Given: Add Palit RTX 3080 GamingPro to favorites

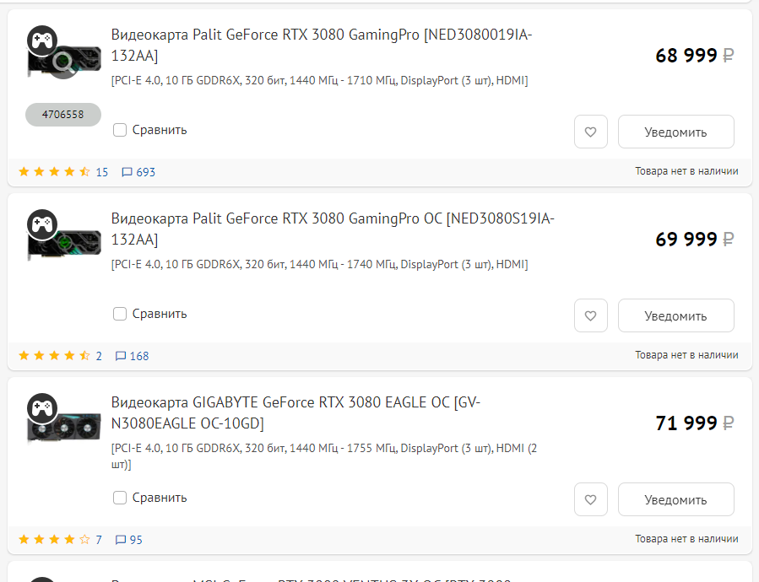Looking at the screenshot, I should pyautogui.click(x=590, y=132).
